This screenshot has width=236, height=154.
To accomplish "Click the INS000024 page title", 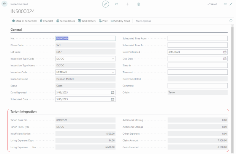I will 22,11.
